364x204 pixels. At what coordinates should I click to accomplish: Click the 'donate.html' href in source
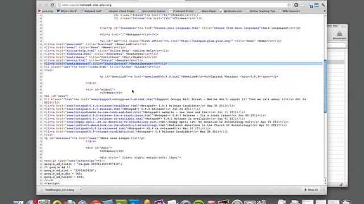[77, 60]
